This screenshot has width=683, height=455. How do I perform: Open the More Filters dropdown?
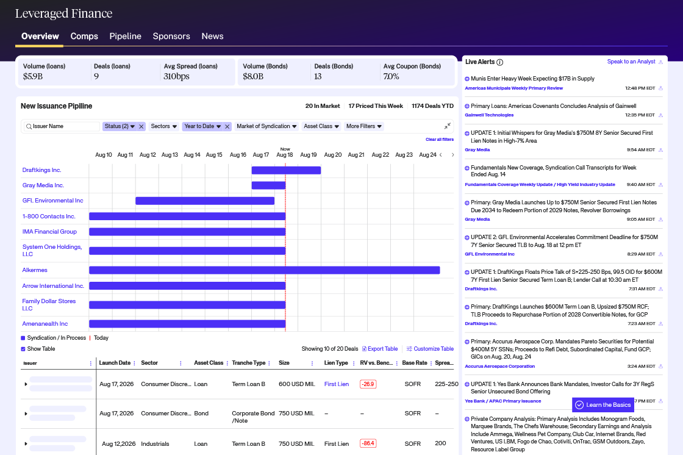tap(364, 126)
